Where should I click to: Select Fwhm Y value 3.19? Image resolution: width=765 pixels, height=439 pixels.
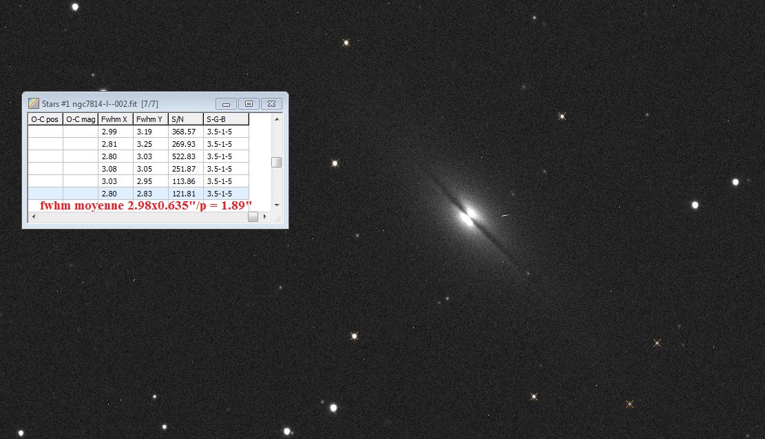click(x=151, y=132)
